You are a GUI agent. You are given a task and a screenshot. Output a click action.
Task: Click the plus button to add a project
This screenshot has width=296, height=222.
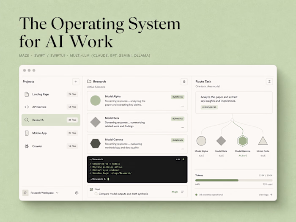click(x=76, y=82)
